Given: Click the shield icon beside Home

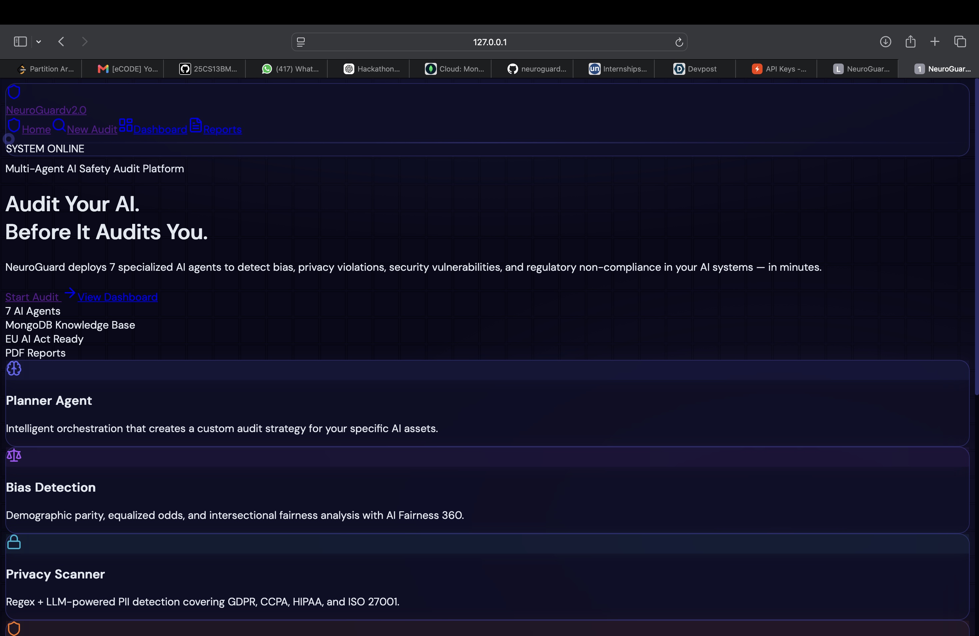Looking at the screenshot, I should (x=14, y=125).
